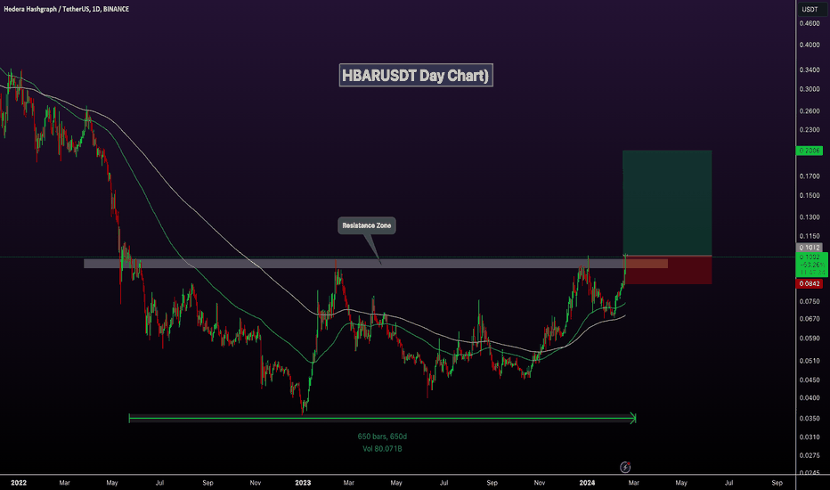
Task: Click the 0.0350 price axis label
Action: [x=810, y=419]
